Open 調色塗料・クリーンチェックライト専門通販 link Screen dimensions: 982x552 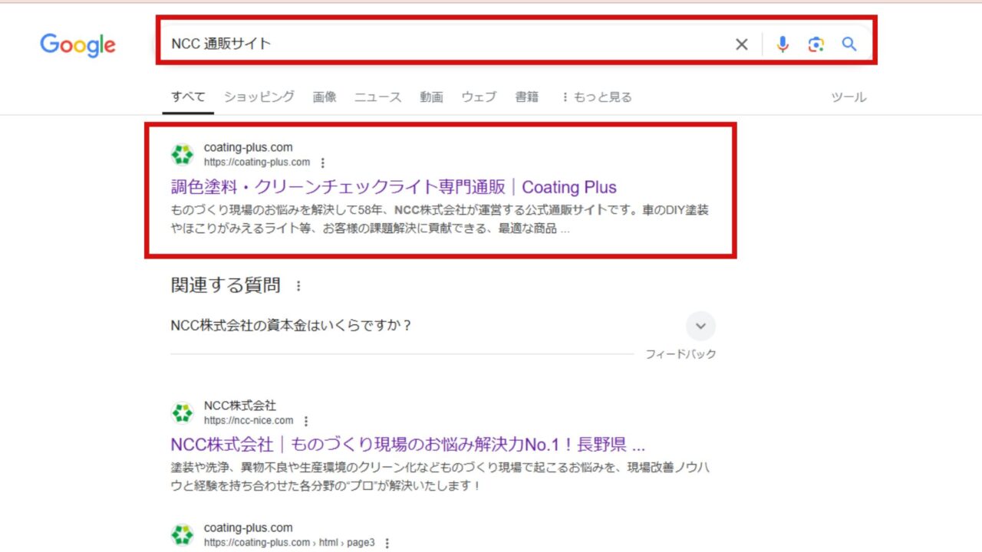coord(394,187)
